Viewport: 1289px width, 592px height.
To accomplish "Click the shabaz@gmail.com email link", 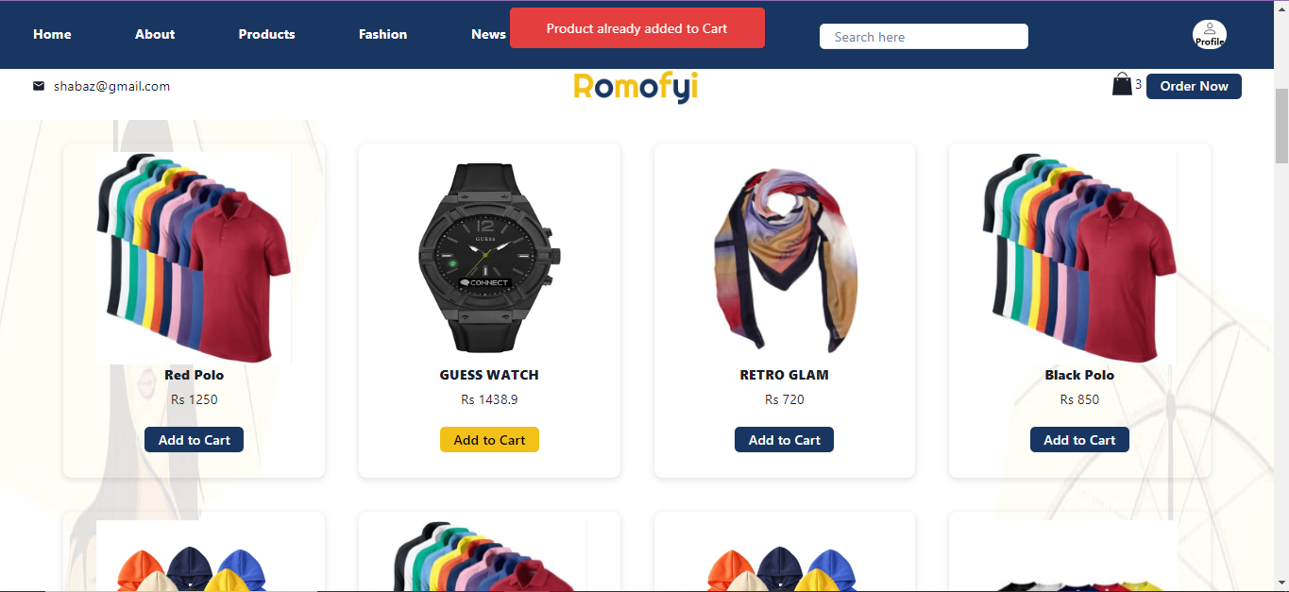I will pyautogui.click(x=111, y=86).
